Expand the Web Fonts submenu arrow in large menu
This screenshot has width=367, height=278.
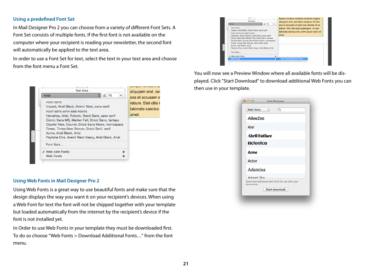pyautogui.click(x=124, y=156)
